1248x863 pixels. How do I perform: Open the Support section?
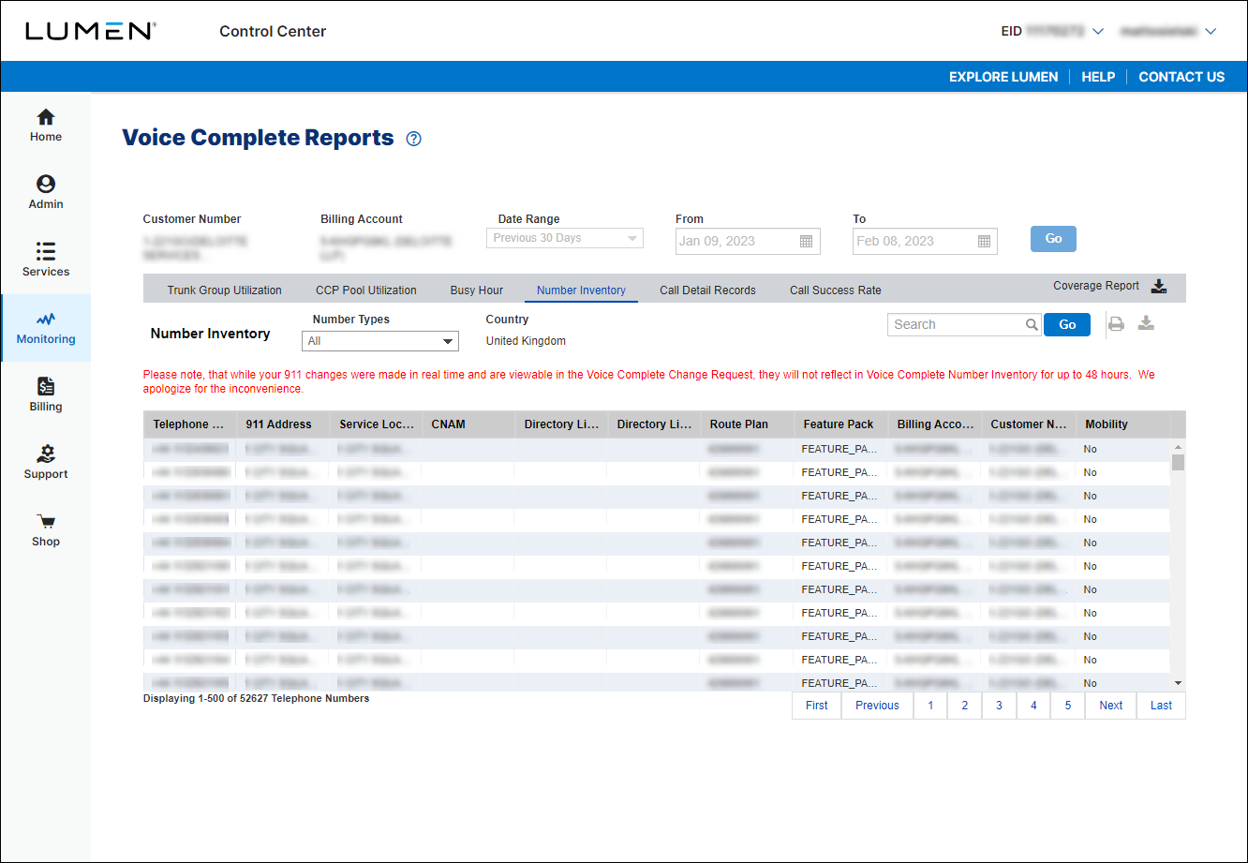pos(45,463)
